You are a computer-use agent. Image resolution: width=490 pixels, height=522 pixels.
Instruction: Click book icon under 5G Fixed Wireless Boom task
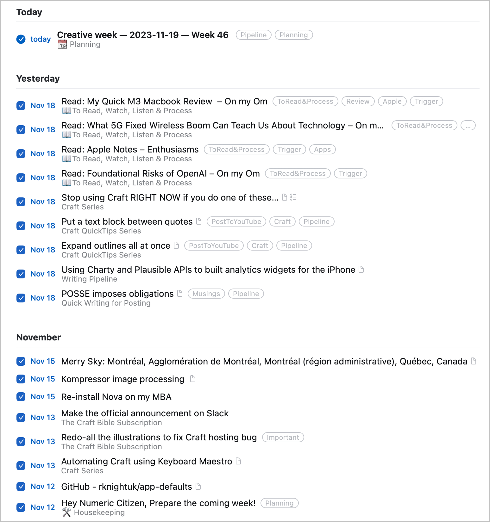point(66,135)
